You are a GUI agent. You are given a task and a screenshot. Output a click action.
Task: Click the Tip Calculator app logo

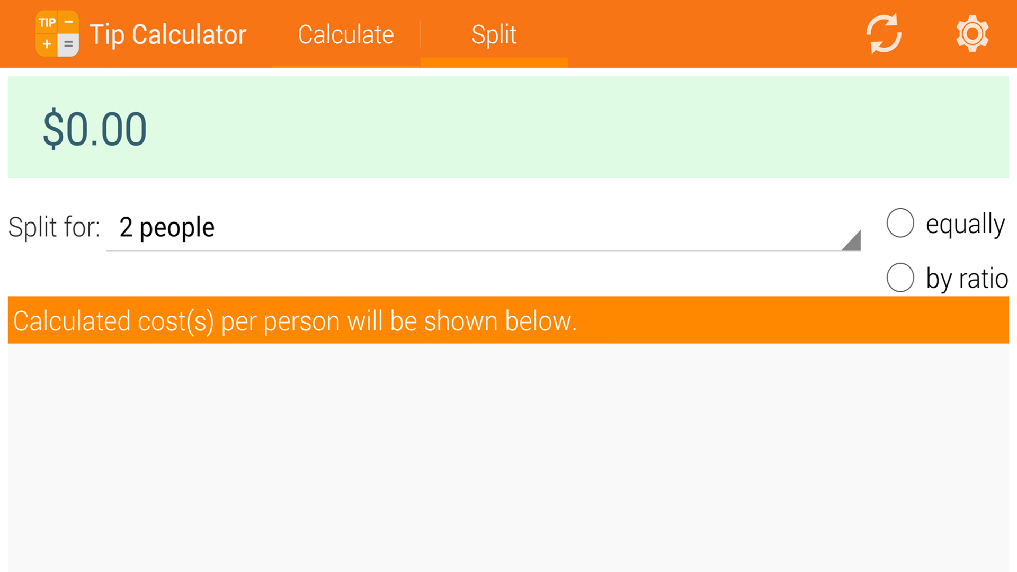tap(57, 33)
